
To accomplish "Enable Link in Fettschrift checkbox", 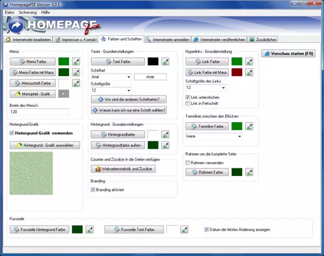I will click(x=187, y=103).
